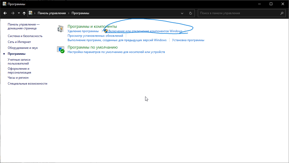The width and height of the screenshot is (289, 163).
Task: Select 'Программы' breadcrumb in address bar
Action: (80, 13)
